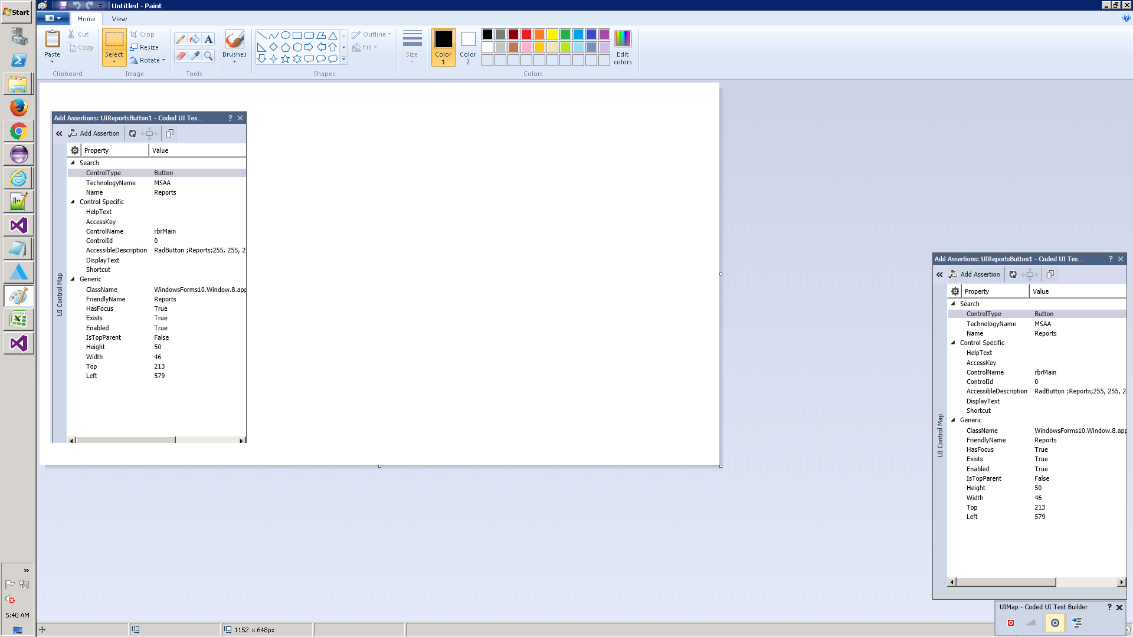Pick the red color swatch
Viewport: 1133px width, 637px height.
point(526,34)
